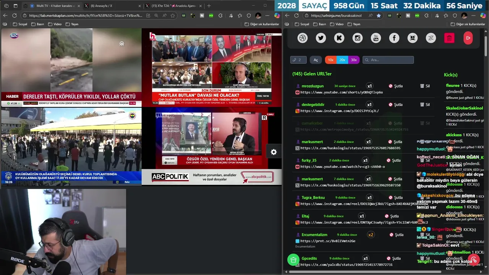Expand Diğer sık kullanılanlar in left window
Viewport: 489px width, 275px height.
(262, 24)
